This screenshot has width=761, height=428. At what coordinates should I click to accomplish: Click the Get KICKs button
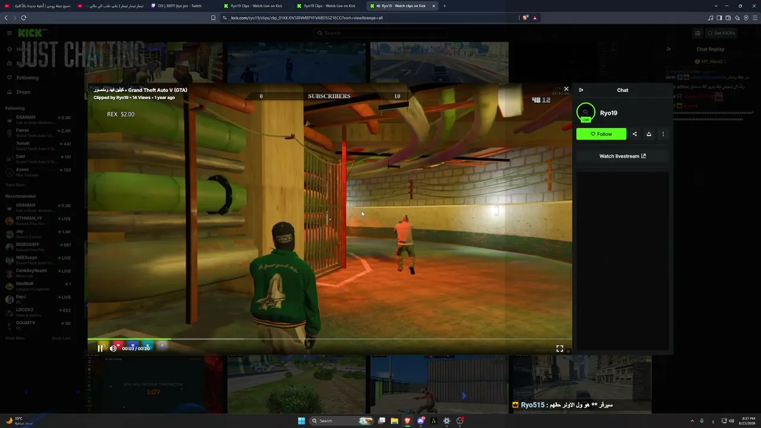[x=721, y=33]
